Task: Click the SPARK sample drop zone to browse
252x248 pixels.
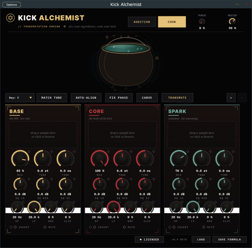Action: point(202,135)
